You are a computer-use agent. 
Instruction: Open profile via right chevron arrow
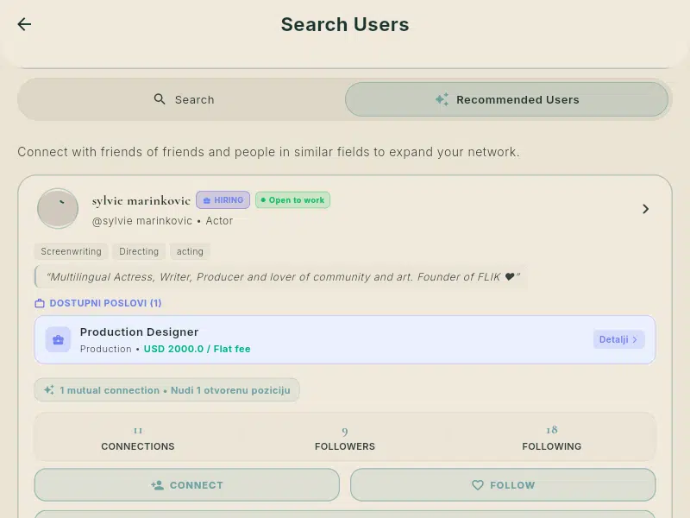pos(645,209)
